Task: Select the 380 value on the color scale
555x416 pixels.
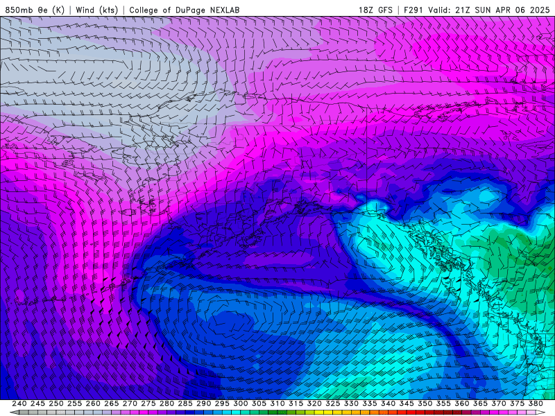Action: pos(536,404)
